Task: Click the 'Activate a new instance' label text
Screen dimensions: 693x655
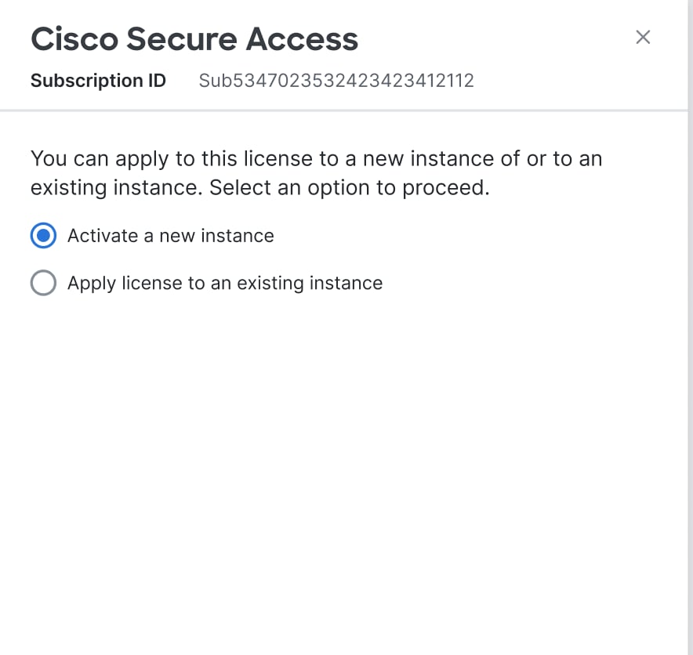Action: [x=171, y=235]
